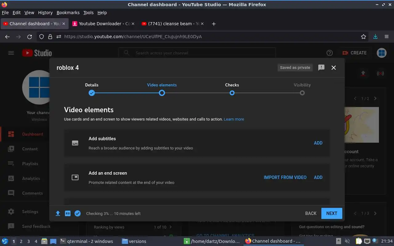394x246 pixels.
Task: Go BACK to the previous step
Action: click(311, 213)
